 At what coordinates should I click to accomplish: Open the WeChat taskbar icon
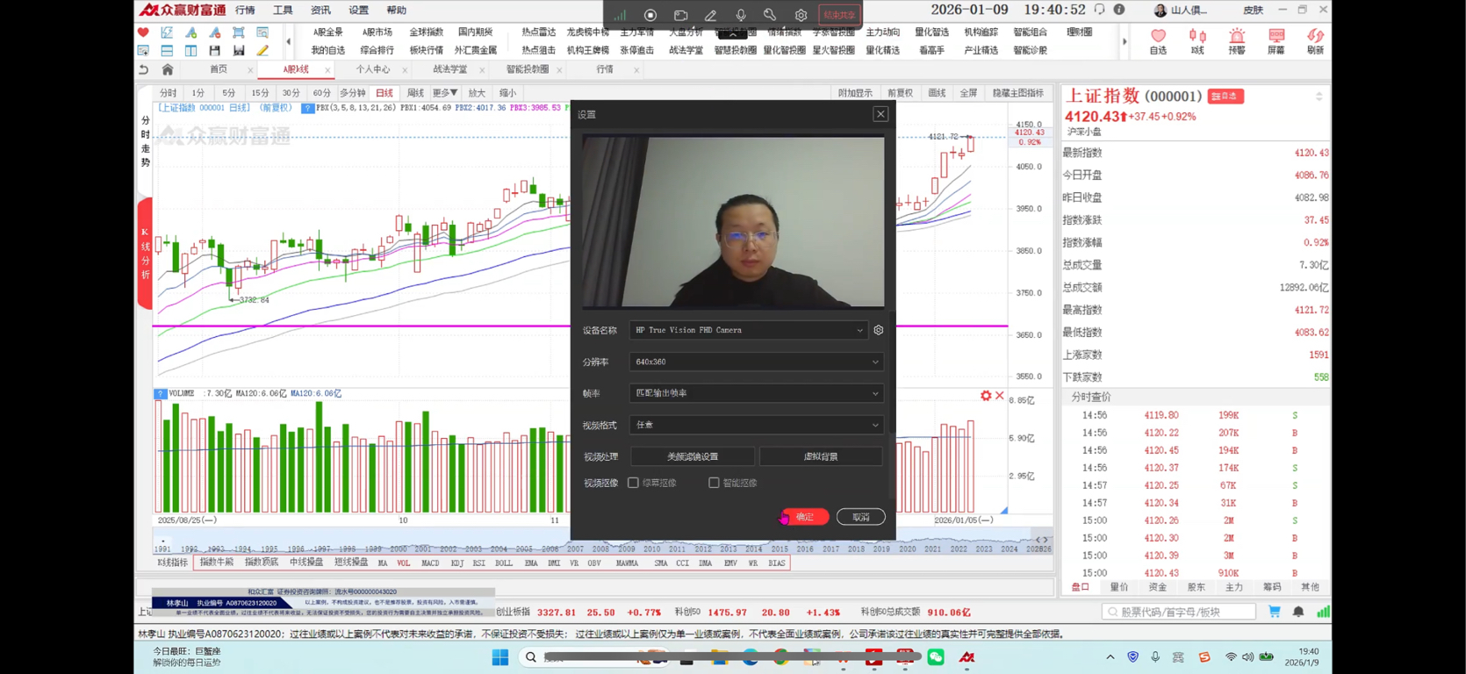tap(936, 657)
